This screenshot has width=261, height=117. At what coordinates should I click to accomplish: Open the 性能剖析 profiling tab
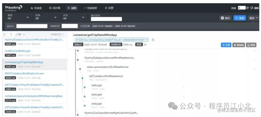click(x=90, y=8)
